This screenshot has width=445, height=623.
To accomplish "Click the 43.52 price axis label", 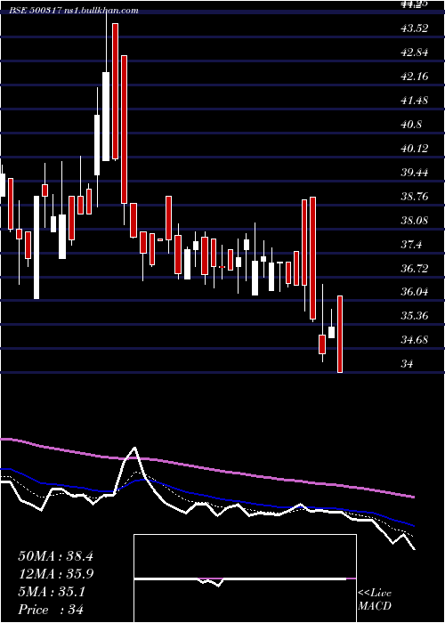I will pos(415,28).
